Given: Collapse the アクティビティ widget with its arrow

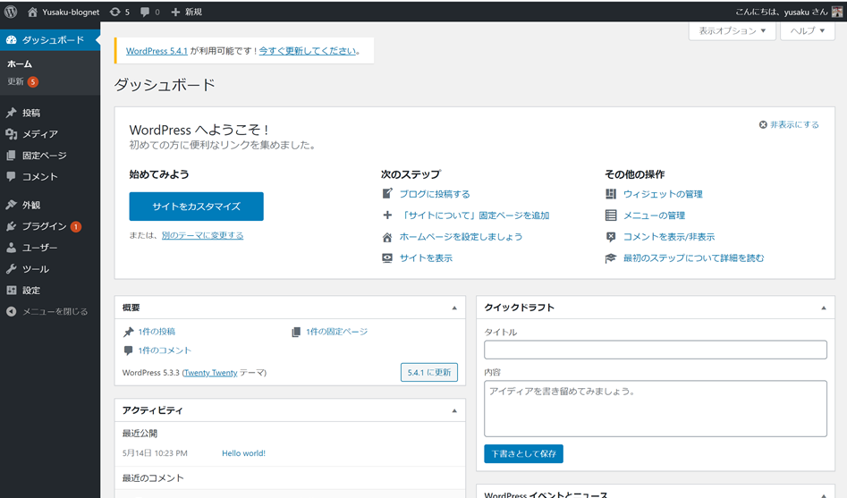Looking at the screenshot, I should point(454,411).
